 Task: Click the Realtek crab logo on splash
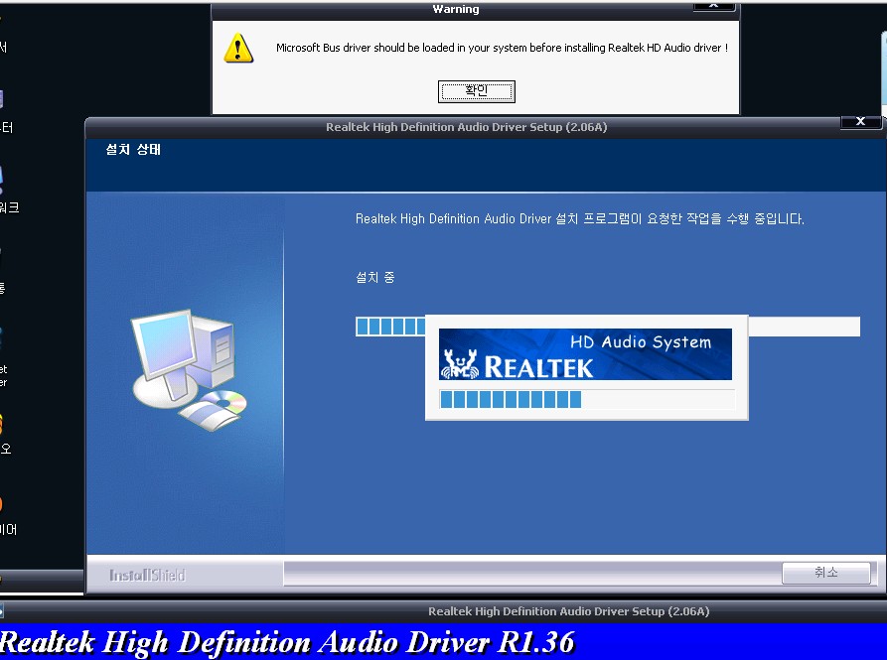click(x=459, y=364)
